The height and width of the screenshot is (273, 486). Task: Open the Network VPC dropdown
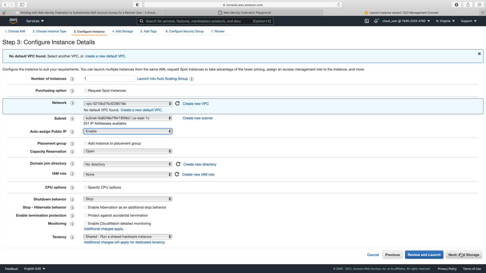point(128,103)
